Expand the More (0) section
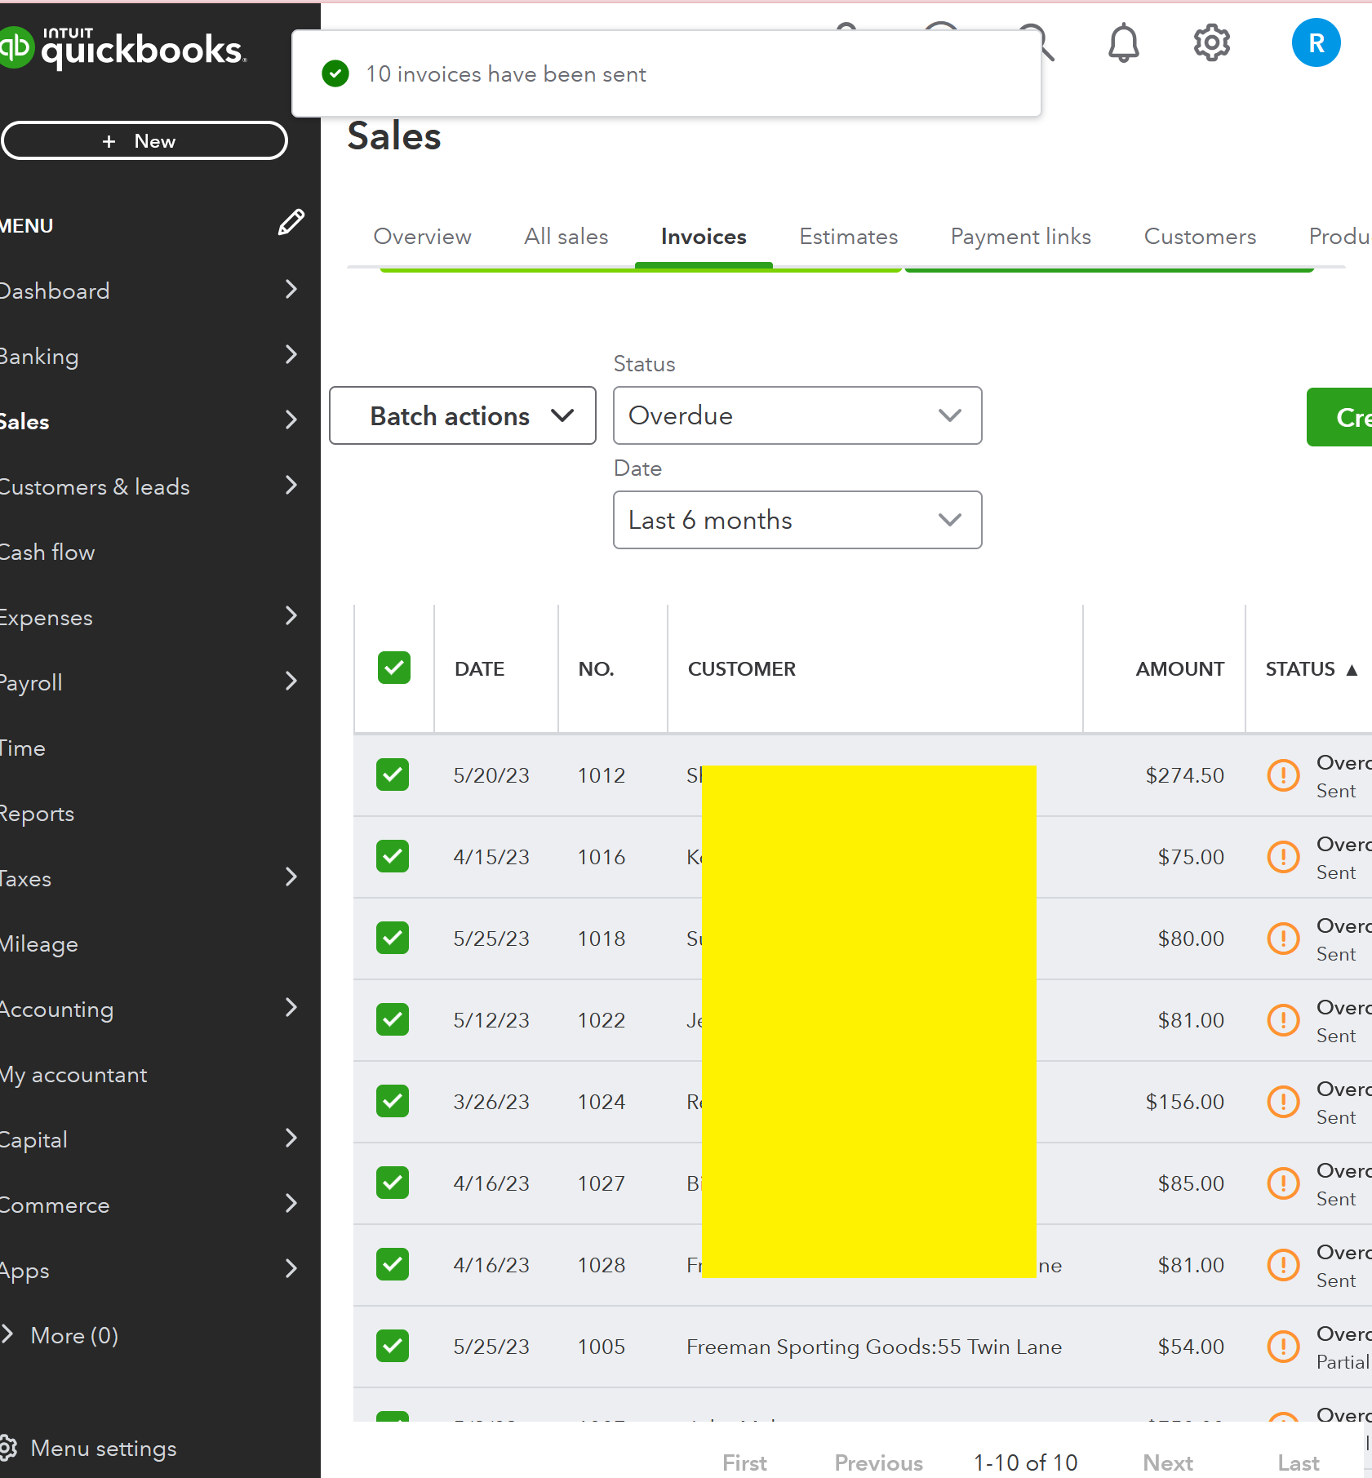Screen dimensions: 1372x1478 pos(60,1335)
